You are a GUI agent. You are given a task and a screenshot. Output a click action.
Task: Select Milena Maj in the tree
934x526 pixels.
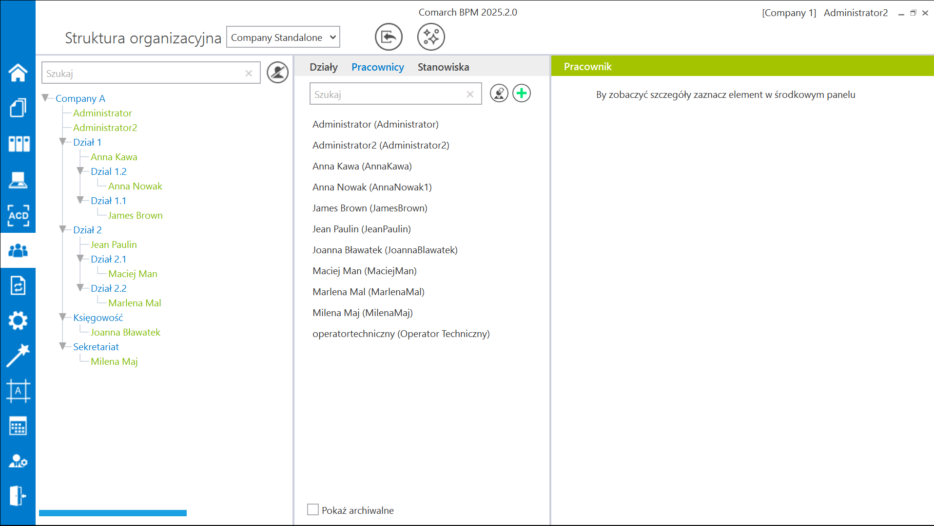click(114, 361)
